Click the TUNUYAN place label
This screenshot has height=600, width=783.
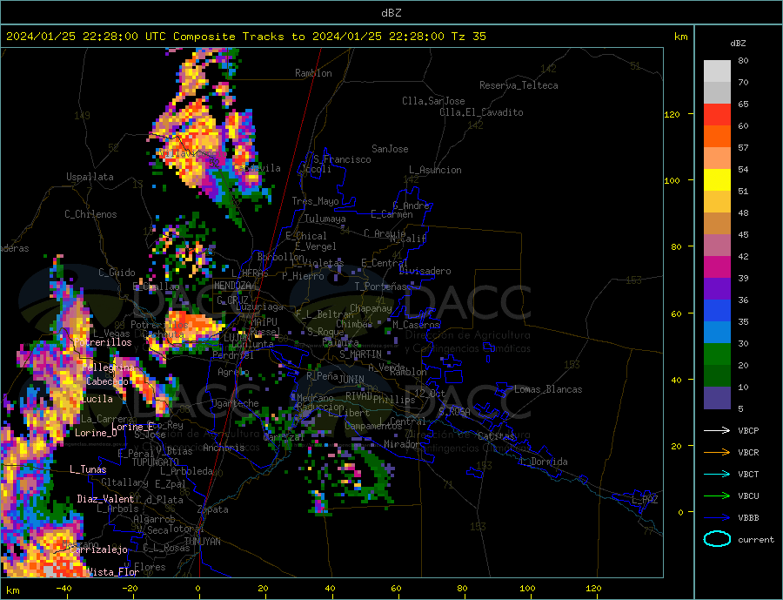202,542
